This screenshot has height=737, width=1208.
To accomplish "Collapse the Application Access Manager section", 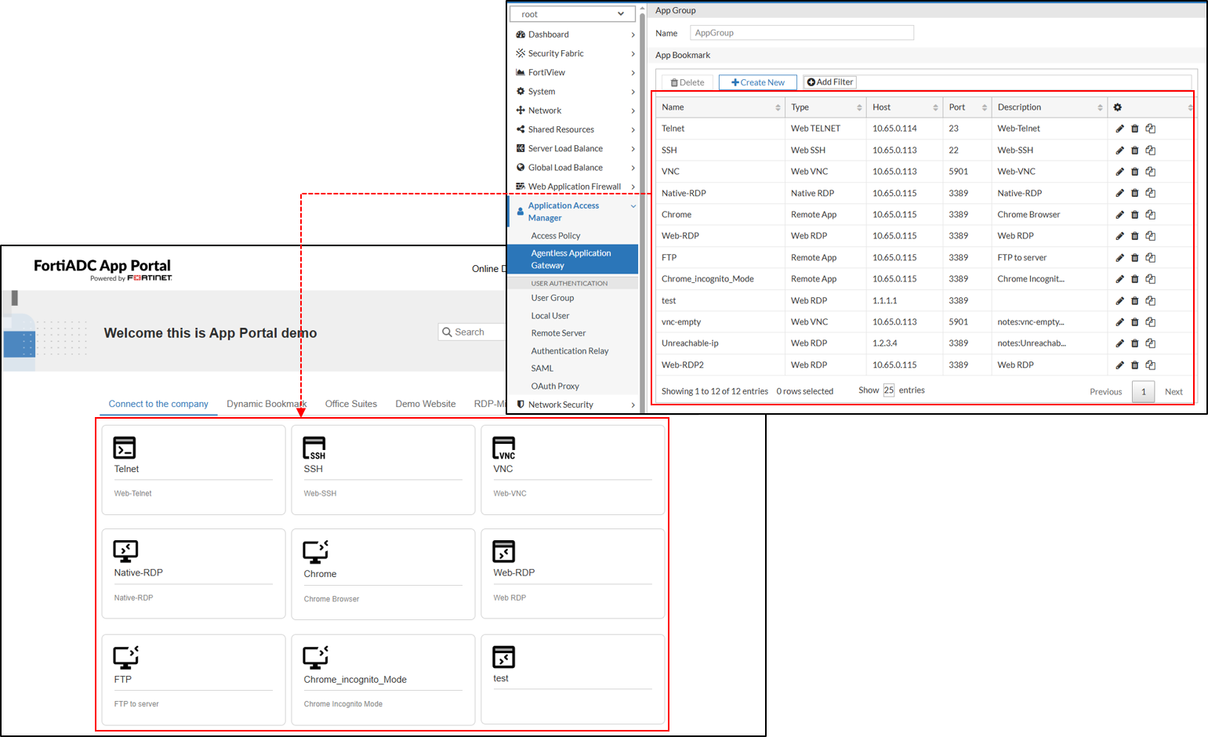I will click(633, 205).
